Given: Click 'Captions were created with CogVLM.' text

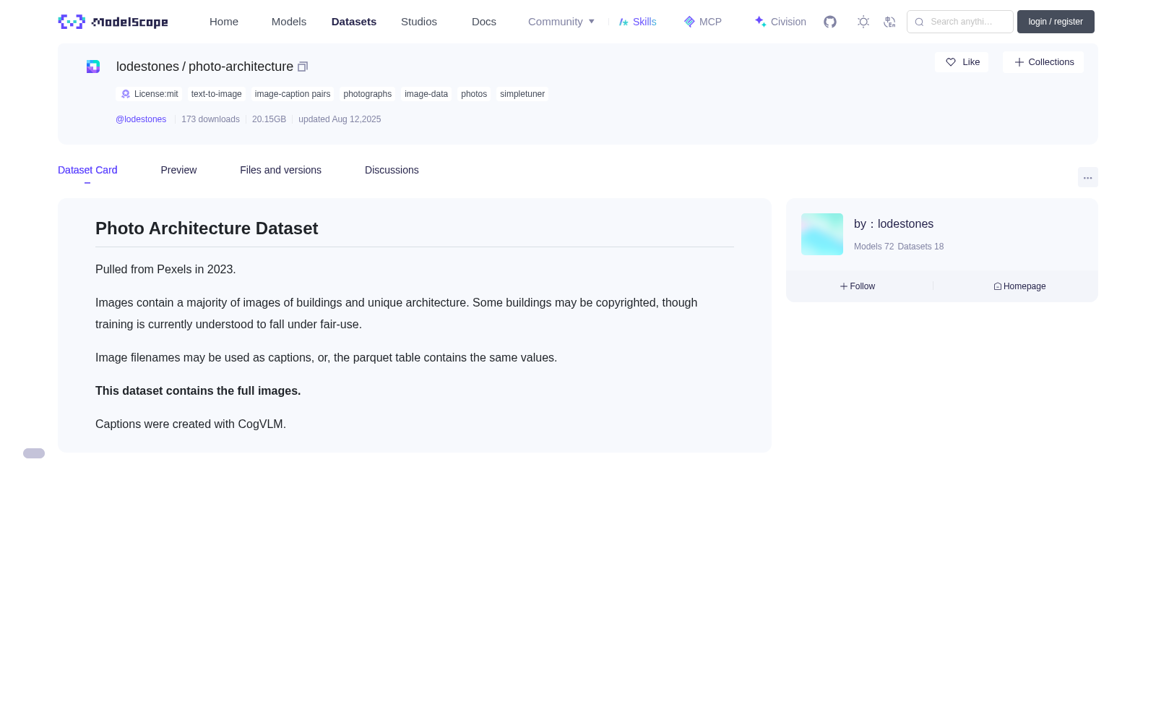Looking at the screenshot, I should [x=191, y=424].
